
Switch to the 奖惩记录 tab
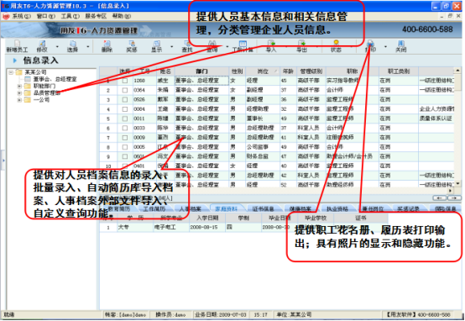point(408,208)
